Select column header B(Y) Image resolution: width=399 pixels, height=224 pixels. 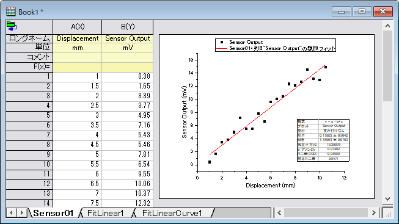[128, 27]
